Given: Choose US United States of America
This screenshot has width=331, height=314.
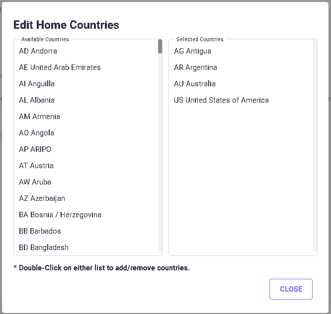Looking at the screenshot, I should (221, 100).
